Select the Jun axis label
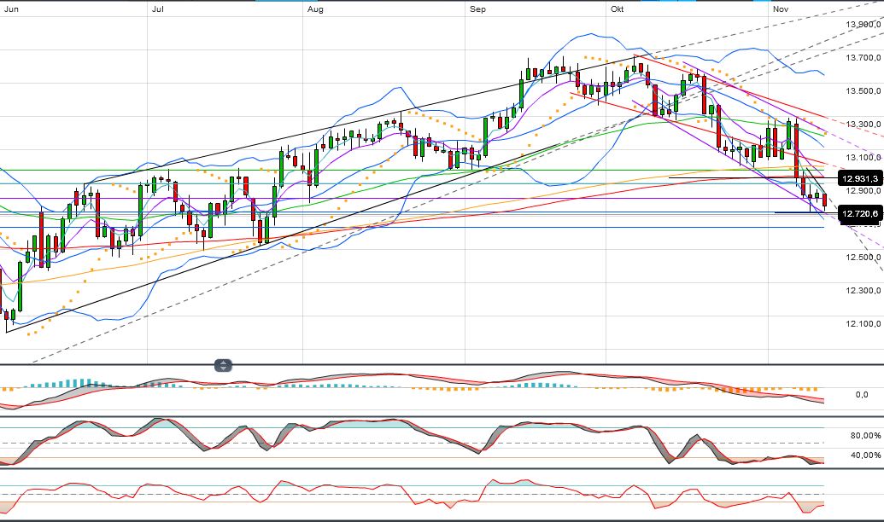The image size is (884, 522). point(9,9)
